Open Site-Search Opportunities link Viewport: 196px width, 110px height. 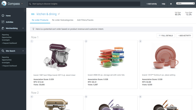[x=7, y=60]
